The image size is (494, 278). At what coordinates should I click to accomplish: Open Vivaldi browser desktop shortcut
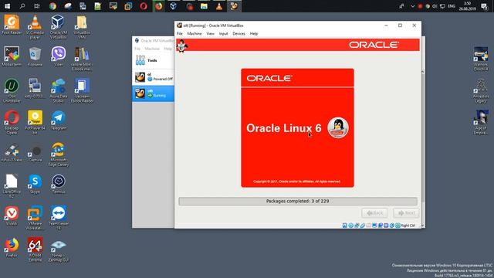[12, 215]
